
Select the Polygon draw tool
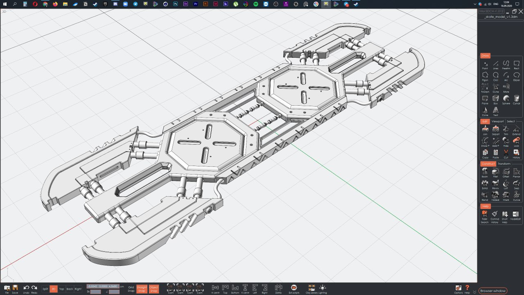pyautogui.click(x=485, y=76)
